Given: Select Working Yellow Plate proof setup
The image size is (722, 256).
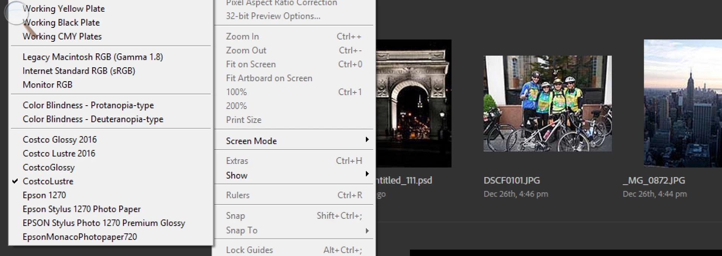Looking at the screenshot, I should click(x=111, y=9).
